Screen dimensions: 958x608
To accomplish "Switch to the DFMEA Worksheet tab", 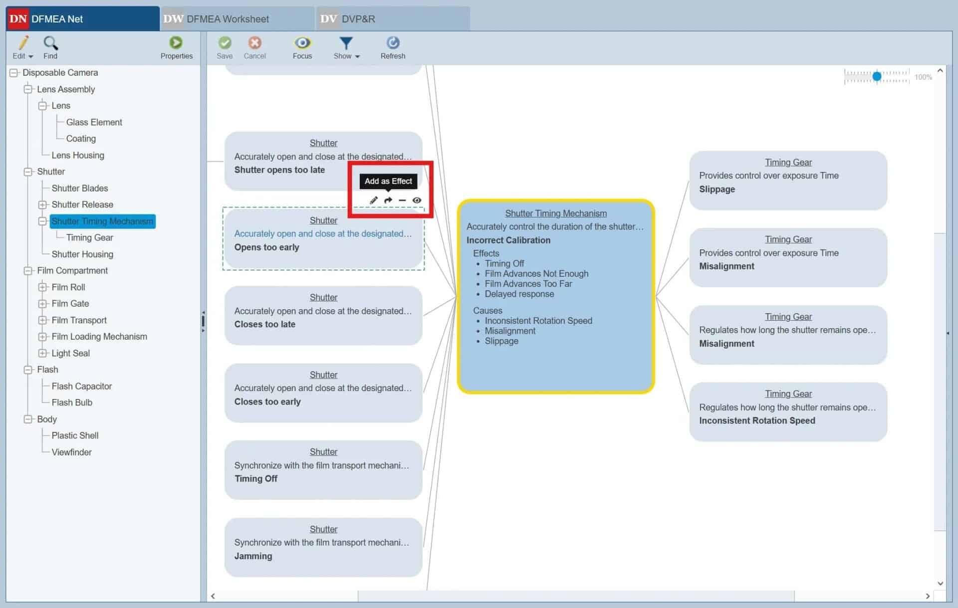I will pos(228,19).
